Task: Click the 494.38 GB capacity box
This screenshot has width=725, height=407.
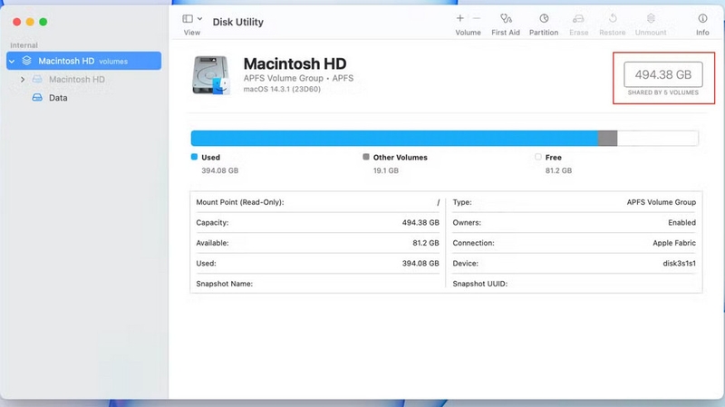Action: click(x=663, y=74)
